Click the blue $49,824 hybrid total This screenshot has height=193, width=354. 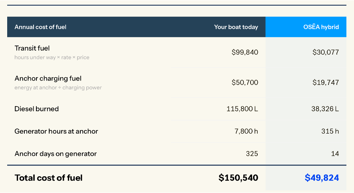[x=322, y=178]
